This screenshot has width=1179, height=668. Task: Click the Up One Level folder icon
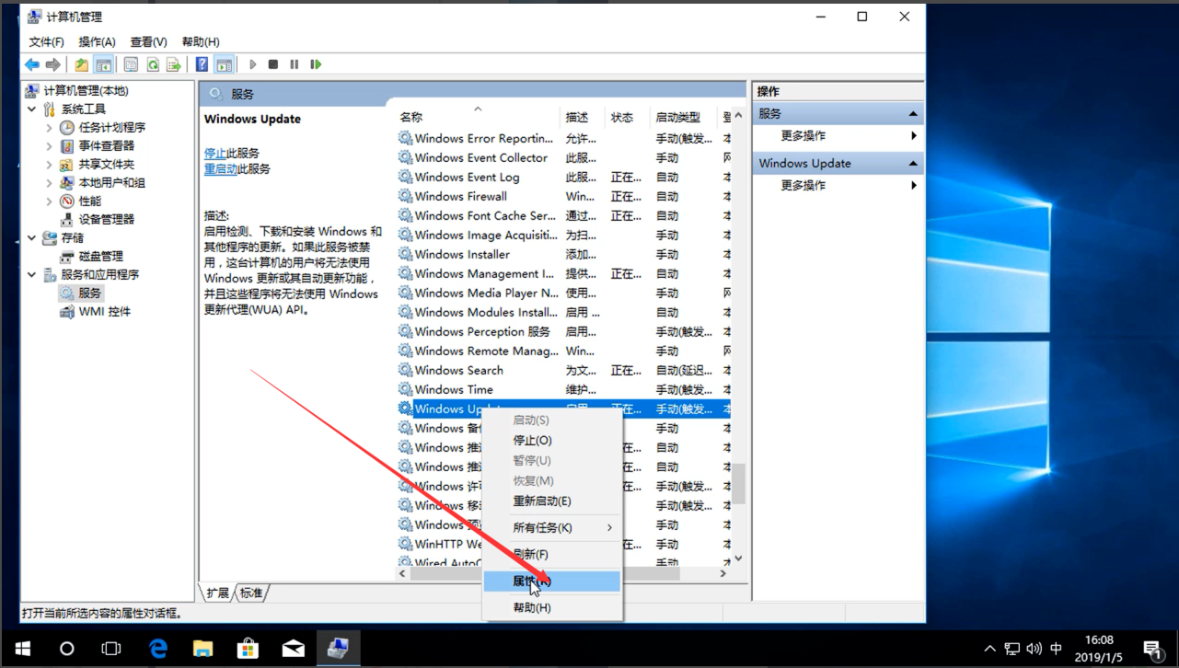click(x=82, y=64)
